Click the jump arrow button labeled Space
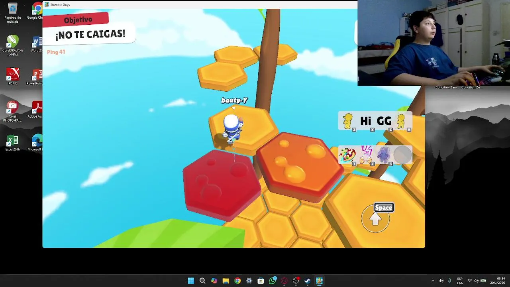Screen dimensions: 510x287 [x=375, y=218]
